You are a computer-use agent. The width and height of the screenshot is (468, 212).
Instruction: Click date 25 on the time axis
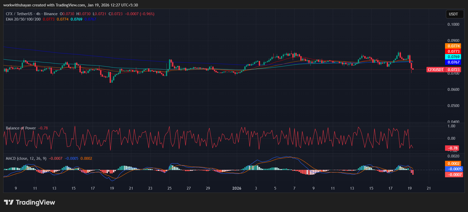point(170,188)
